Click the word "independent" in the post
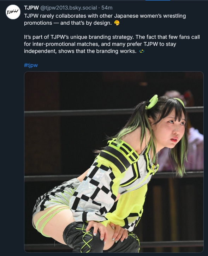 (40, 51)
